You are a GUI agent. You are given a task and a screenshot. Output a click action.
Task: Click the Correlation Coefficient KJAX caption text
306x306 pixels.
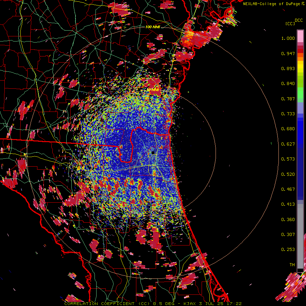pos(153,304)
